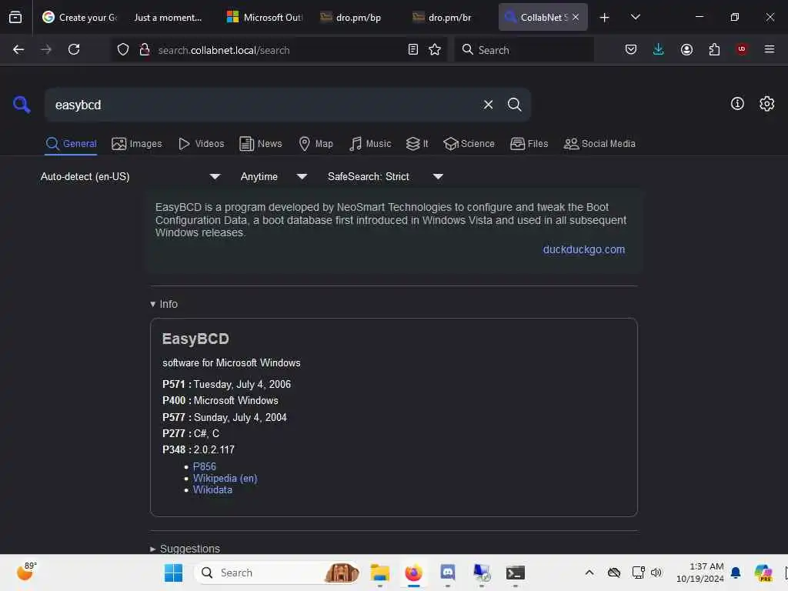Select the Videos search category
The image size is (788, 591).
point(202,144)
